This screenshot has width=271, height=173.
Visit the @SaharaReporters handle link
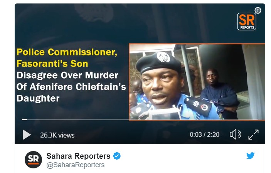click(x=76, y=165)
